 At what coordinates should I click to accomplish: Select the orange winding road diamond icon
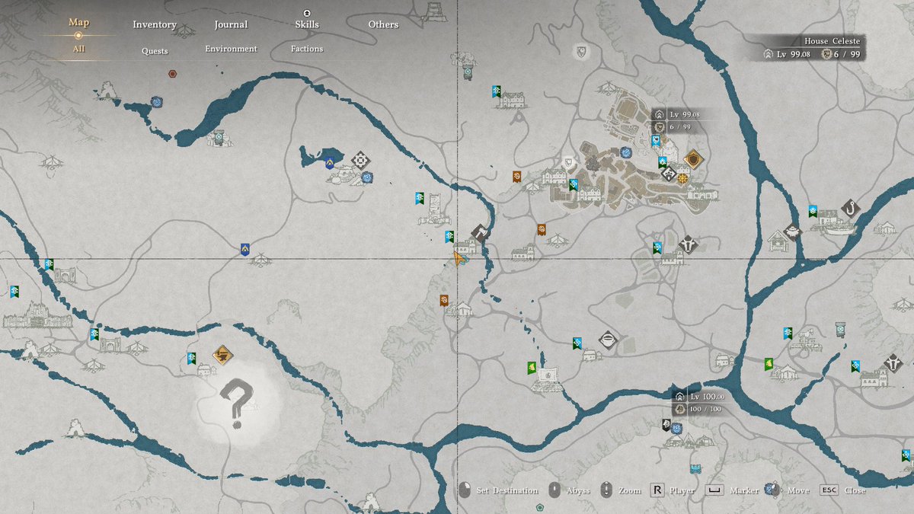point(222,355)
